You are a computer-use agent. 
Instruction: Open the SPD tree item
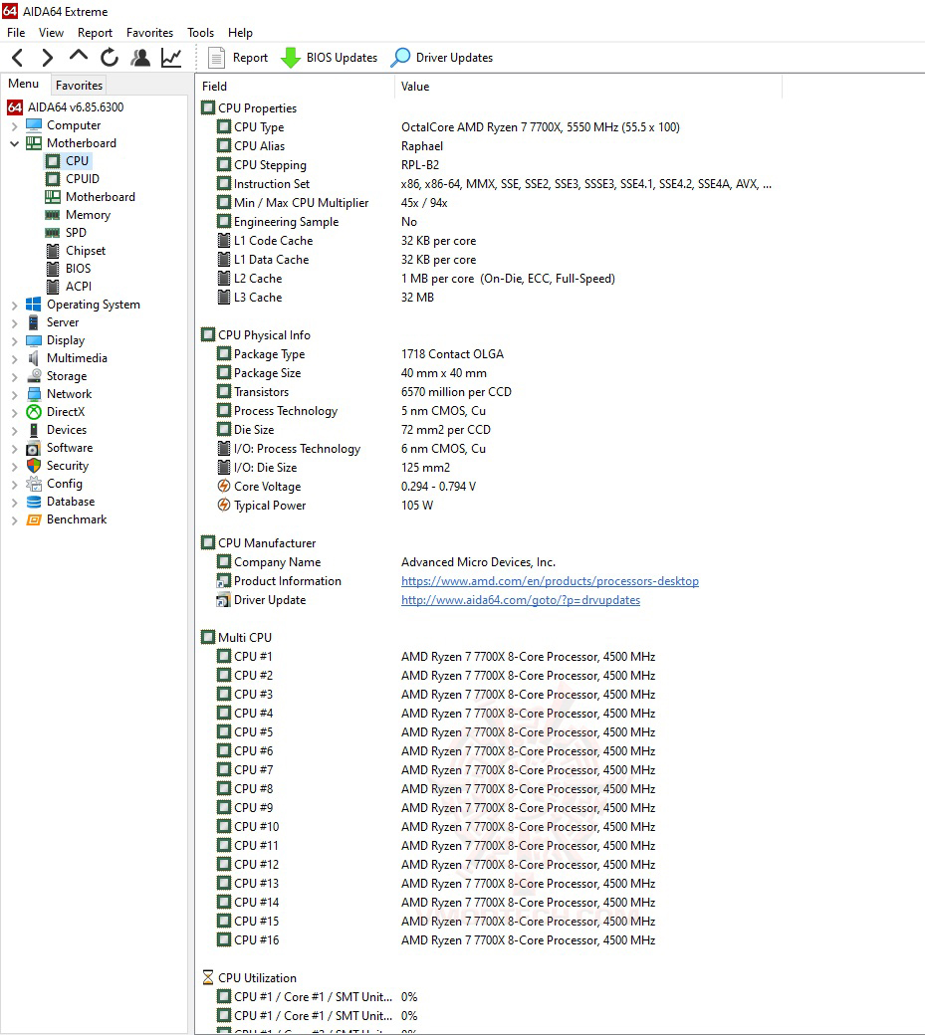click(66, 232)
